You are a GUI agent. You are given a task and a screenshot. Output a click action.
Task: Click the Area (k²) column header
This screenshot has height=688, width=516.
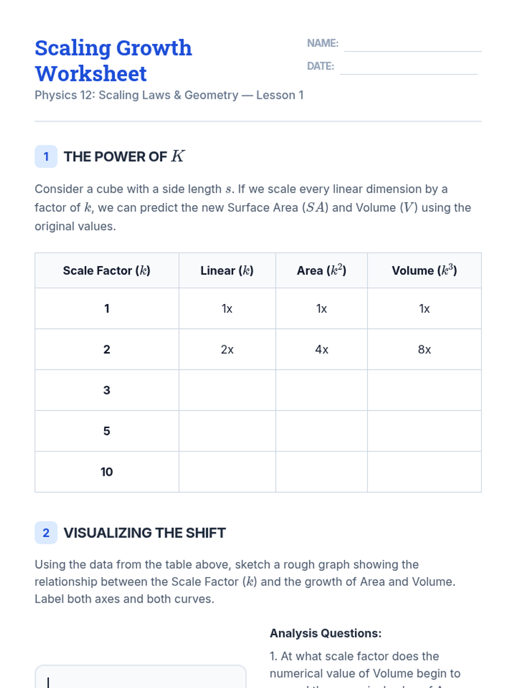[321, 270]
